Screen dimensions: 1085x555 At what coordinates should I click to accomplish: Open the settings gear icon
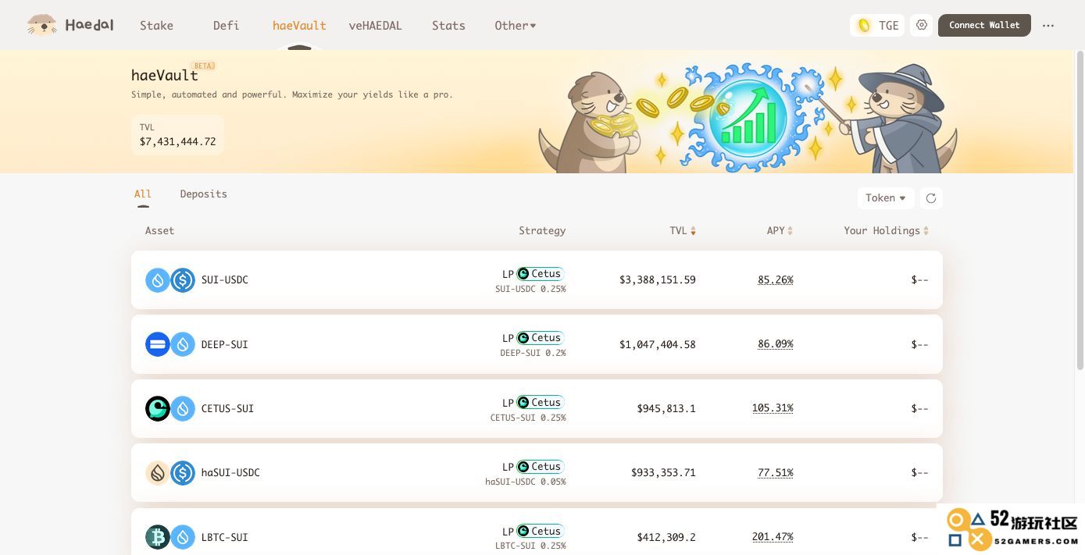click(x=922, y=25)
